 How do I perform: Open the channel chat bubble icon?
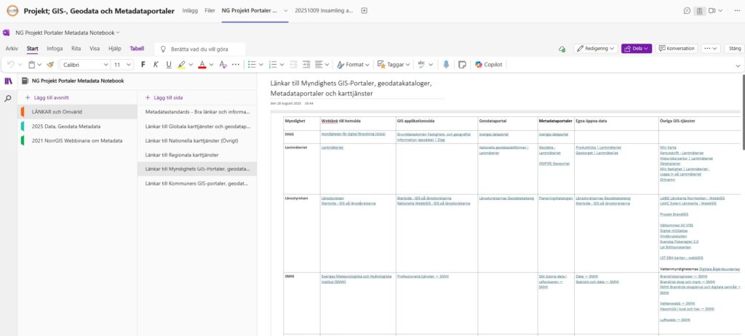687,11
